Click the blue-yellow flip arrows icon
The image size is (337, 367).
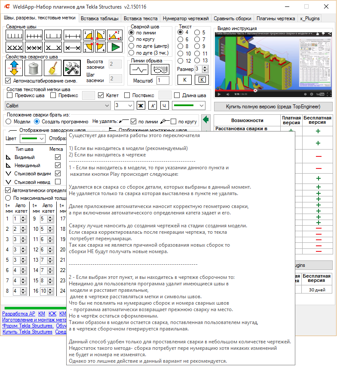click(14, 68)
